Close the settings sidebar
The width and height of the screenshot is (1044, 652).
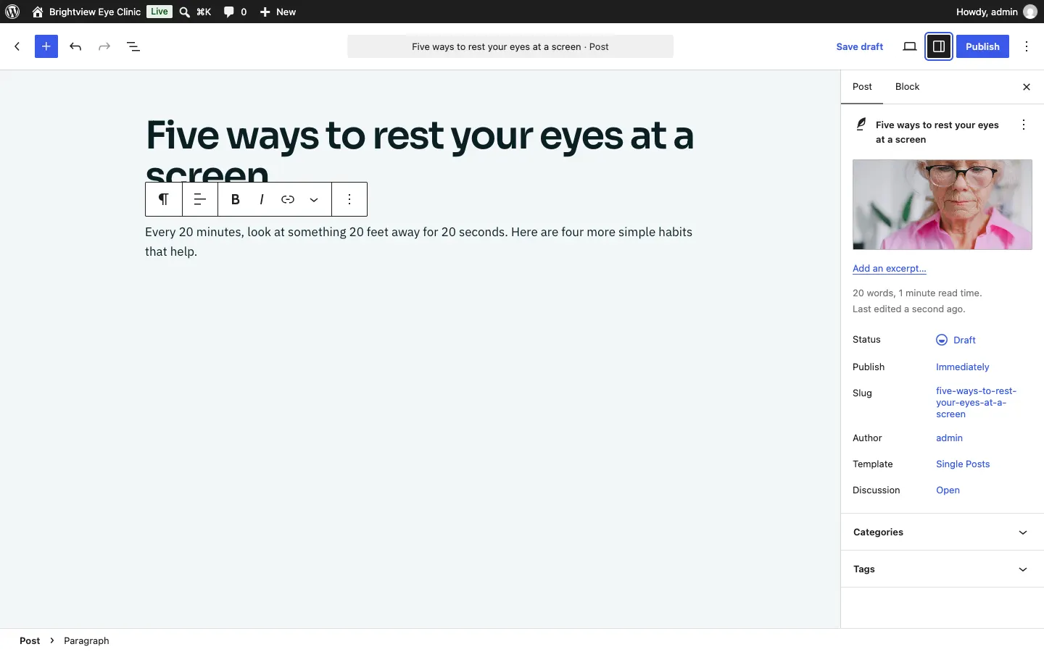click(1027, 87)
